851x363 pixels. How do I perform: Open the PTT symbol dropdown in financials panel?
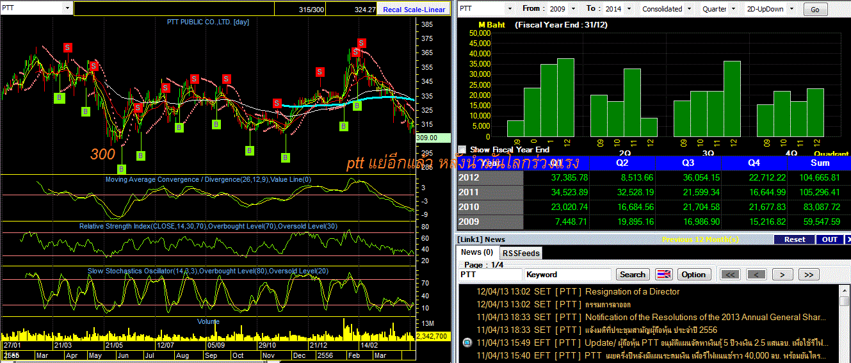[x=510, y=9]
